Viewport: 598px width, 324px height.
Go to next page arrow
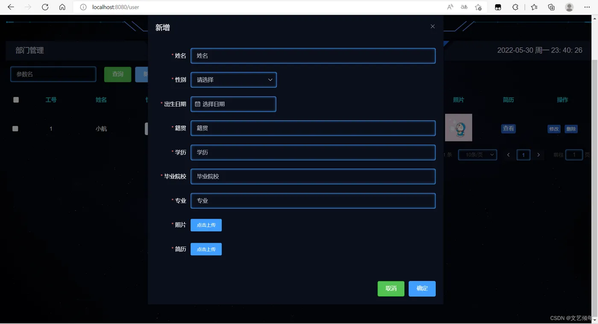(539, 155)
